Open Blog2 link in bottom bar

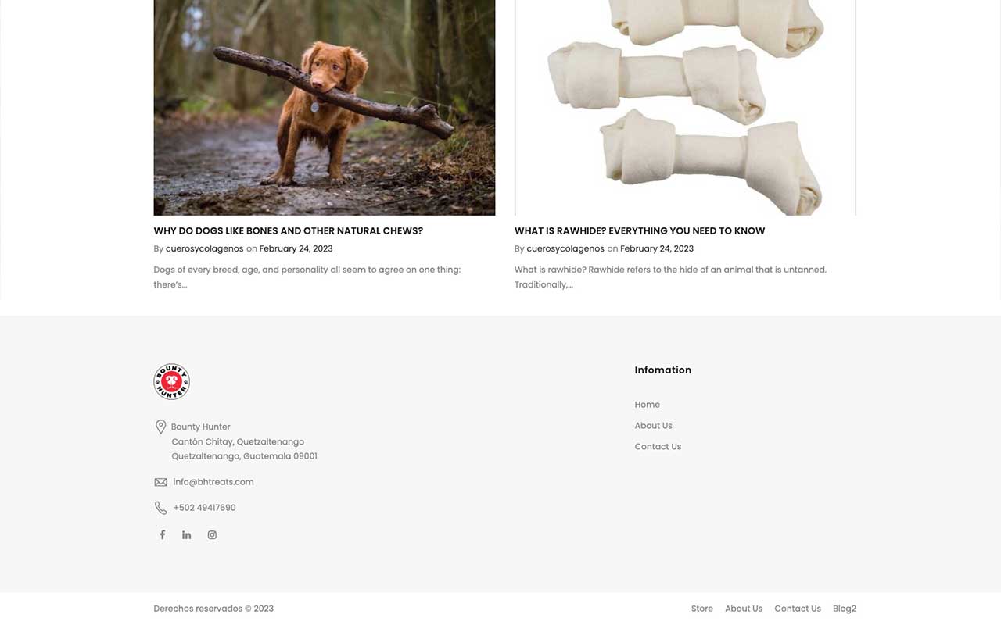(x=845, y=609)
